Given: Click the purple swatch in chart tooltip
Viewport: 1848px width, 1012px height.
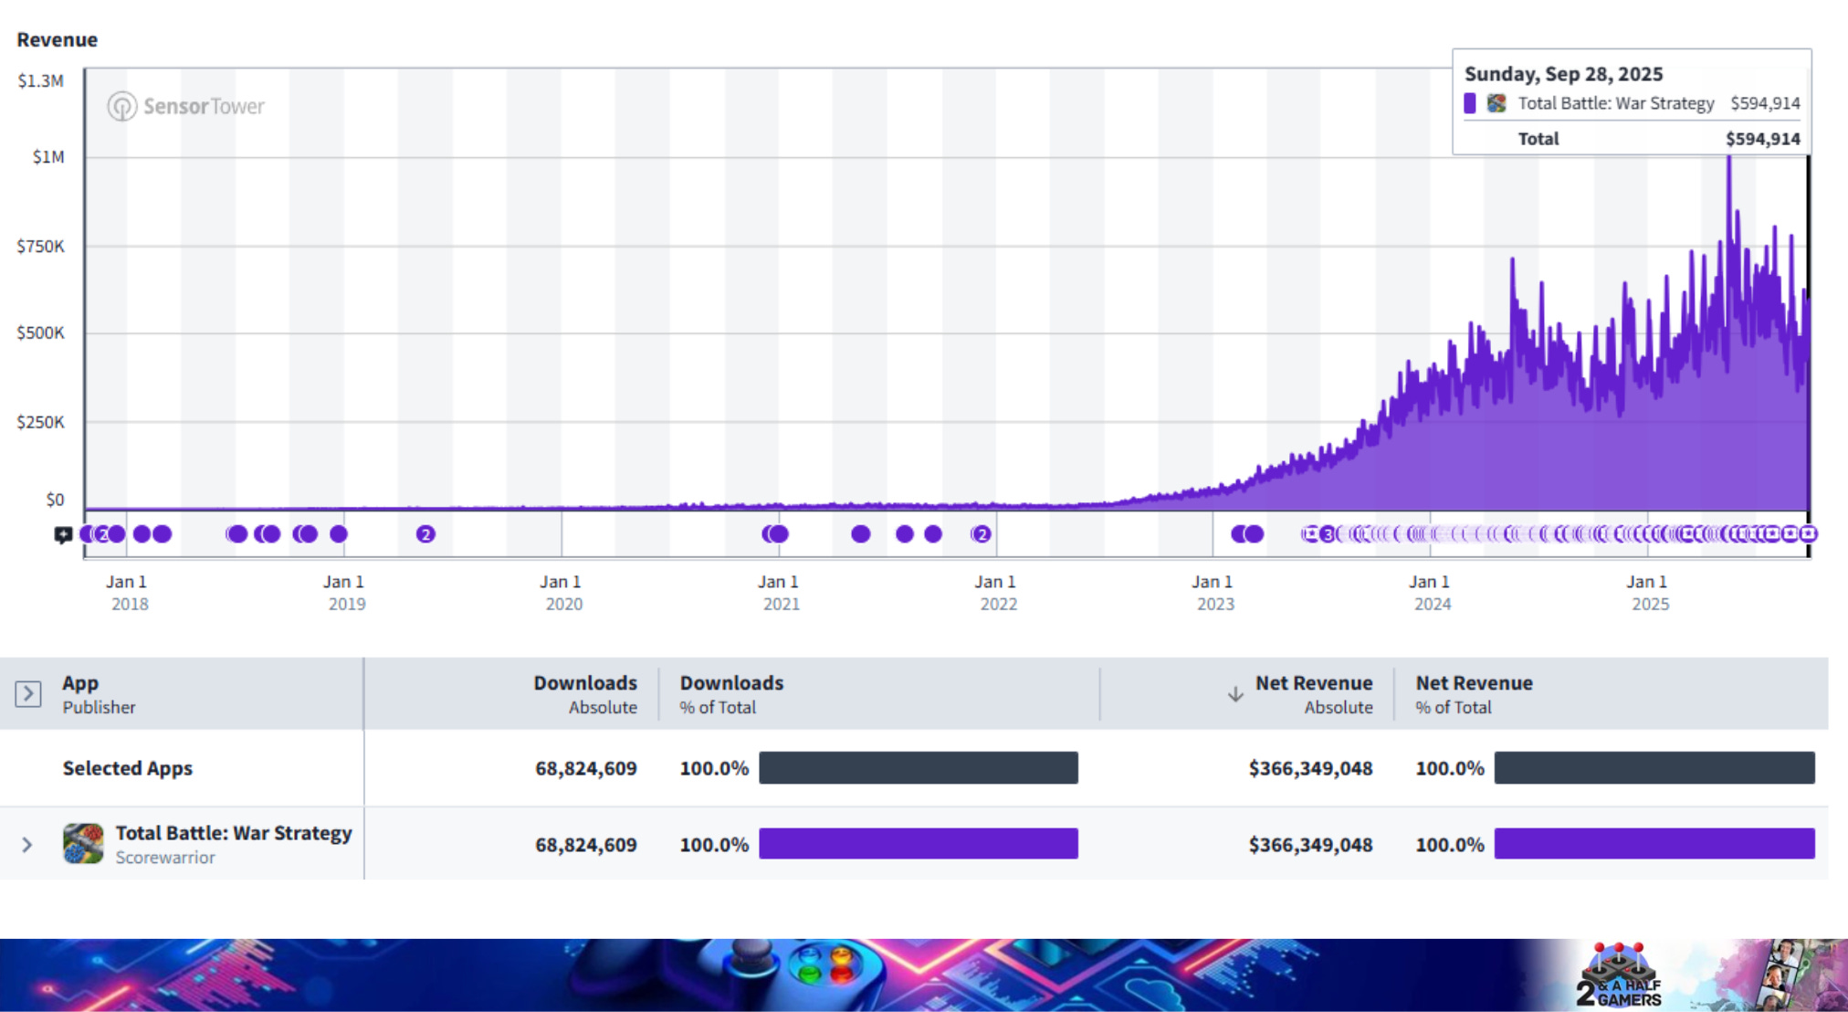Looking at the screenshot, I should coord(1470,103).
